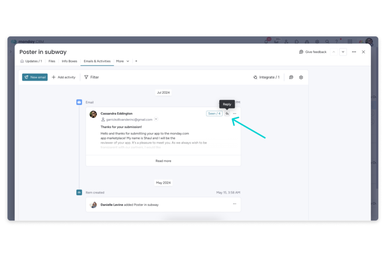Open the Filter option

92,77
